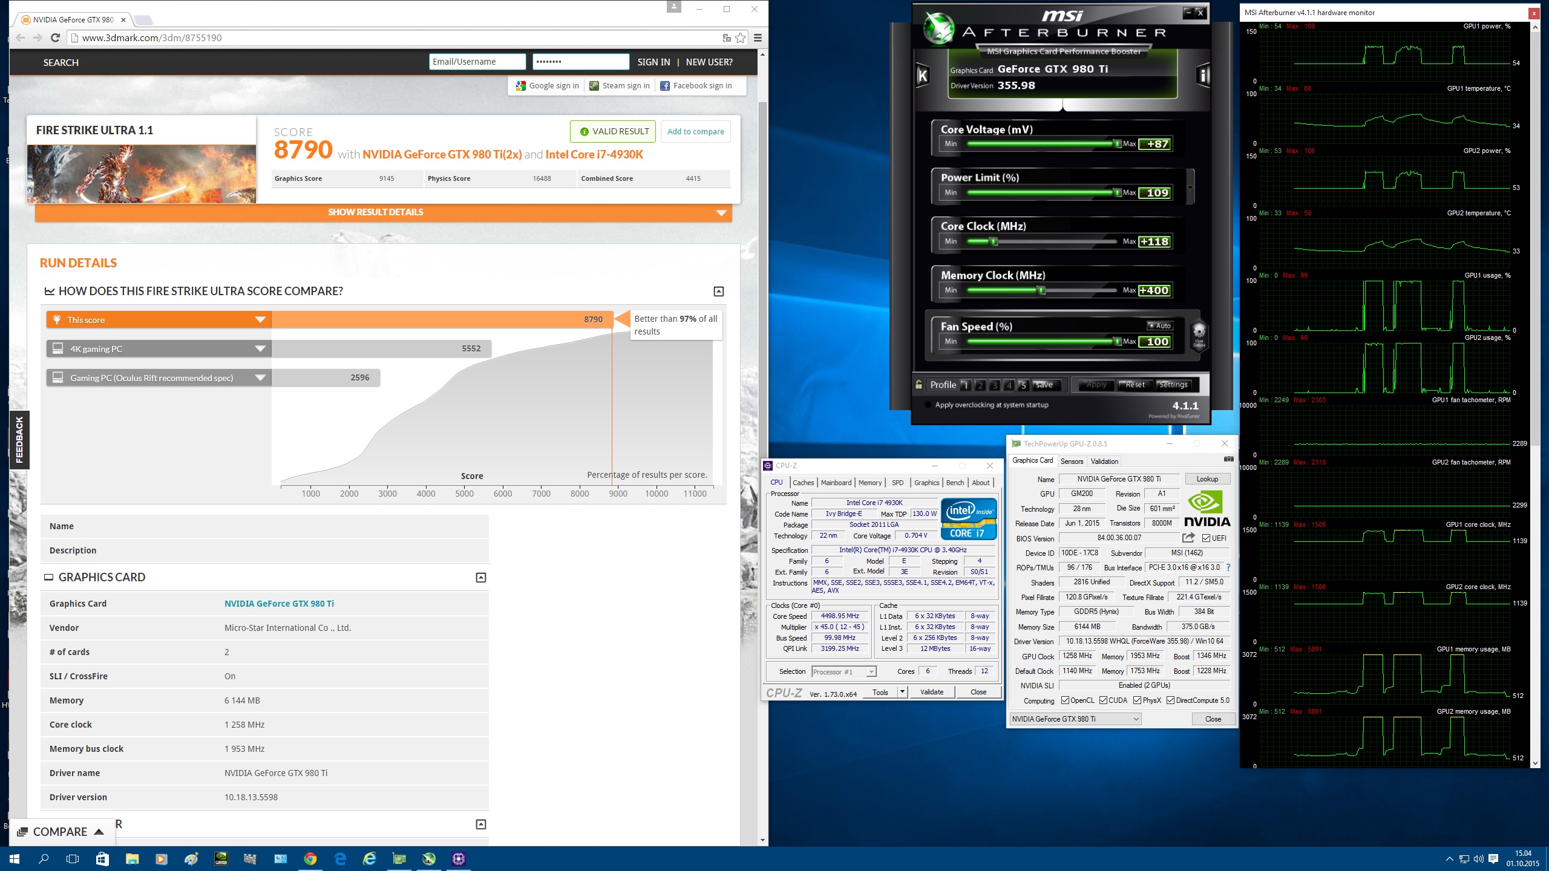Click the GPU-Z Bus Interface question mark

click(x=1228, y=567)
